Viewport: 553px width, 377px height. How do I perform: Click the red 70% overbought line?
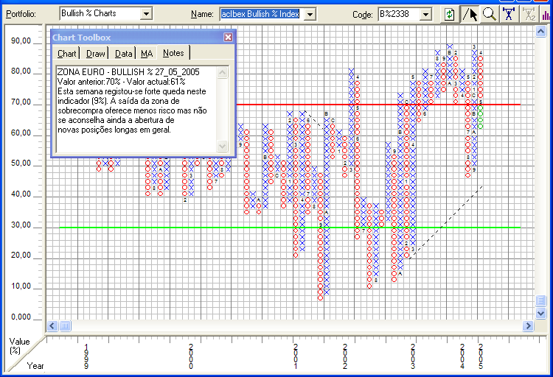pyautogui.click(x=378, y=105)
